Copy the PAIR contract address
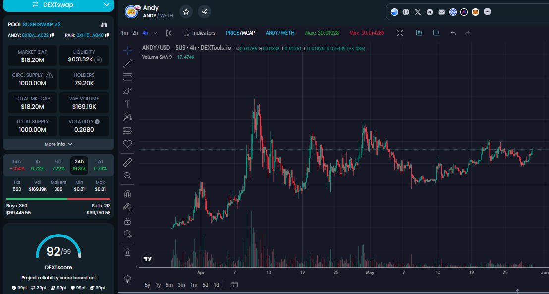 107,35
